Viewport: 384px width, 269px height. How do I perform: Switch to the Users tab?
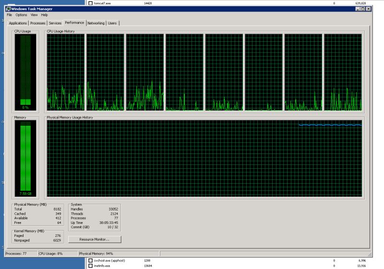pyautogui.click(x=112, y=23)
